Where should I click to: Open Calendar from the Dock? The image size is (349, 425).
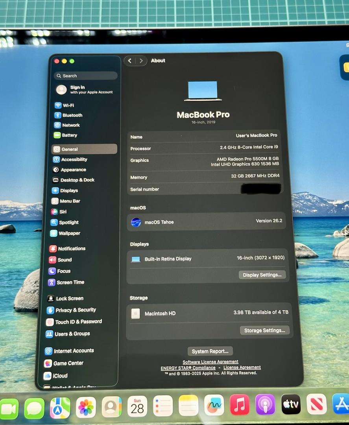[x=137, y=406]
